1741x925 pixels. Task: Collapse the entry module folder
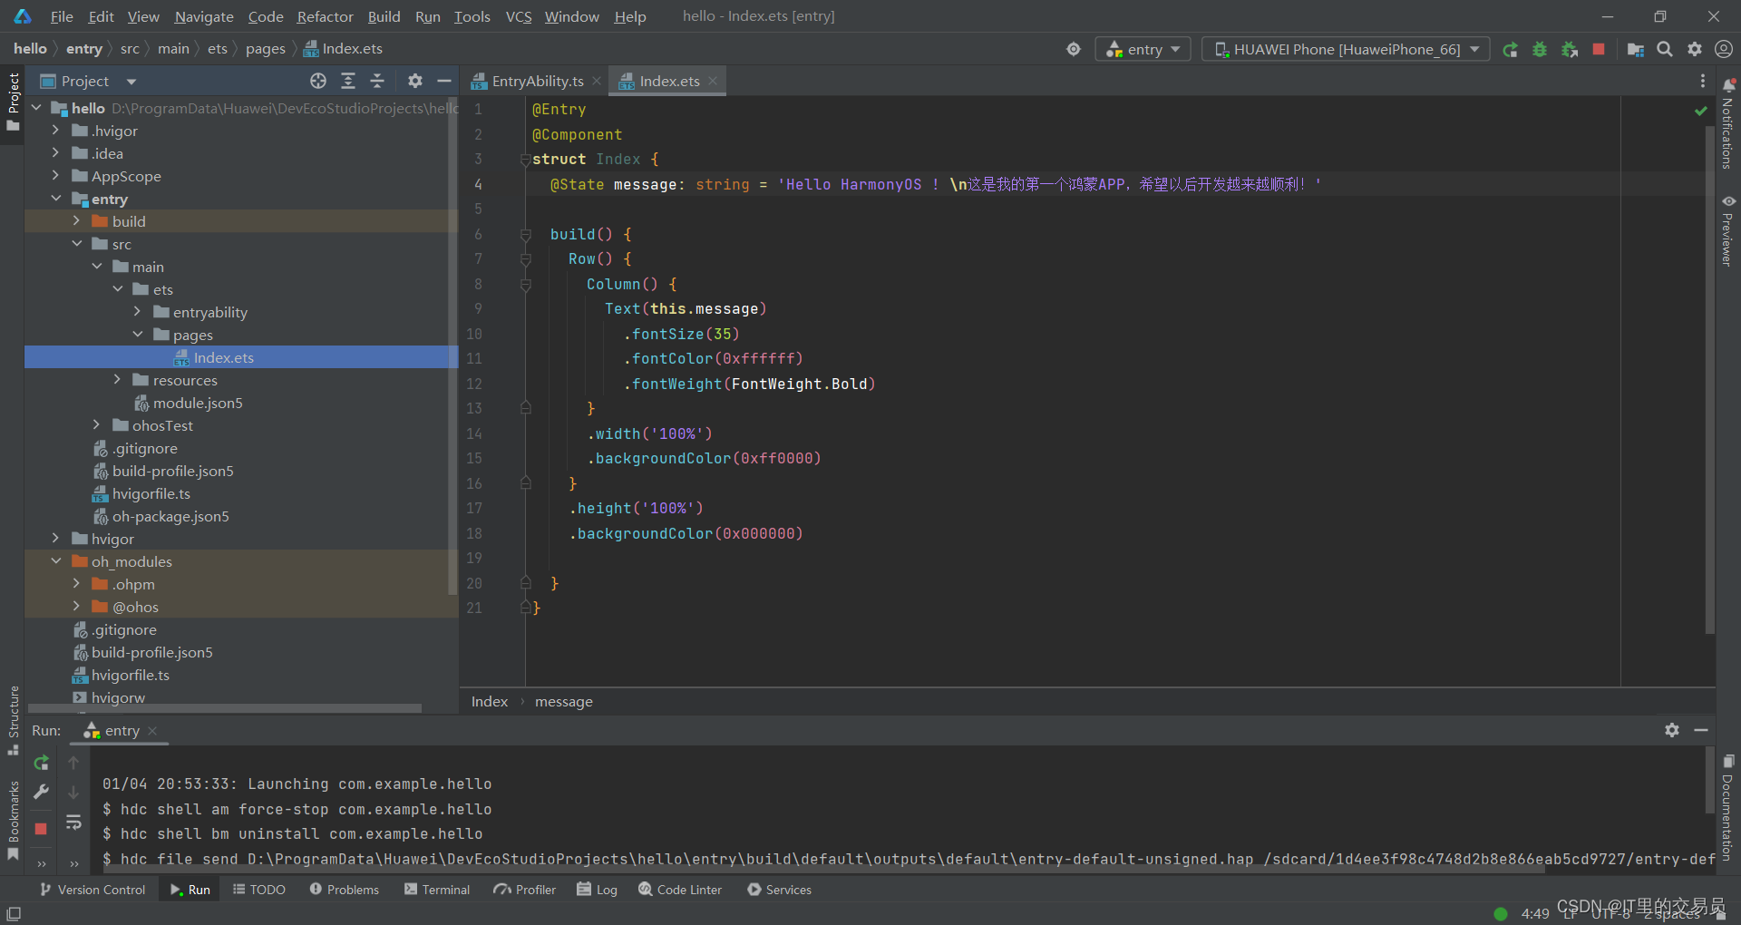(x=55, y=199)
